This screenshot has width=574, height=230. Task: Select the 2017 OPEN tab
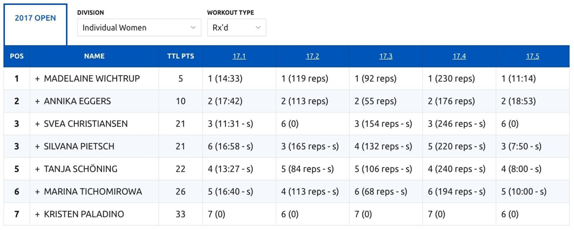tap(35, 18)
